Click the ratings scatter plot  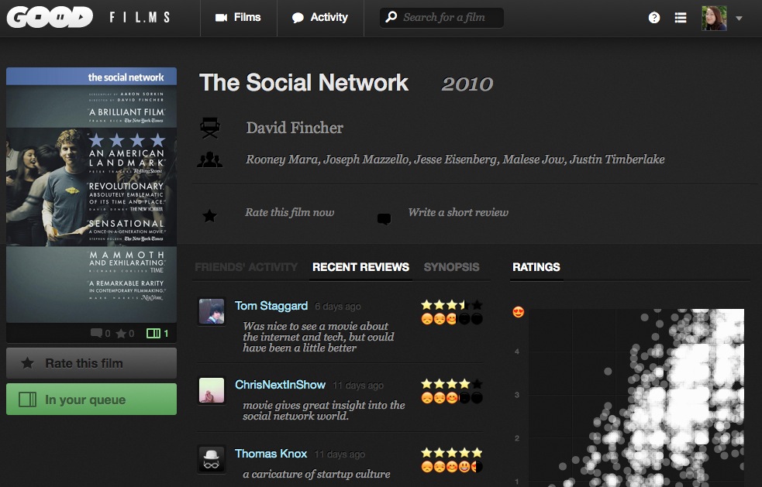click(x=636, y=398)
